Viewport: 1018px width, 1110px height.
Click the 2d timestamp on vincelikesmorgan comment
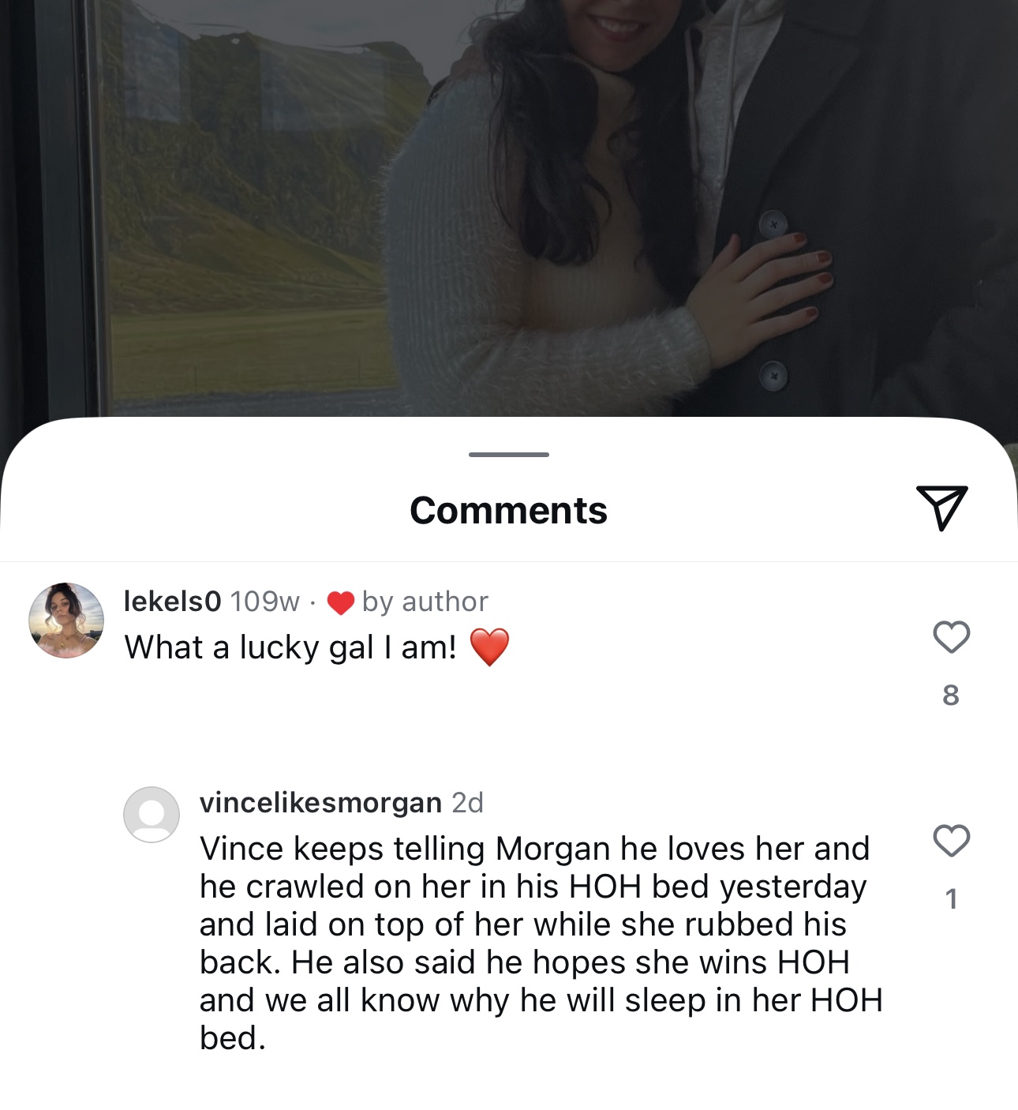click(x=467, y=802)
